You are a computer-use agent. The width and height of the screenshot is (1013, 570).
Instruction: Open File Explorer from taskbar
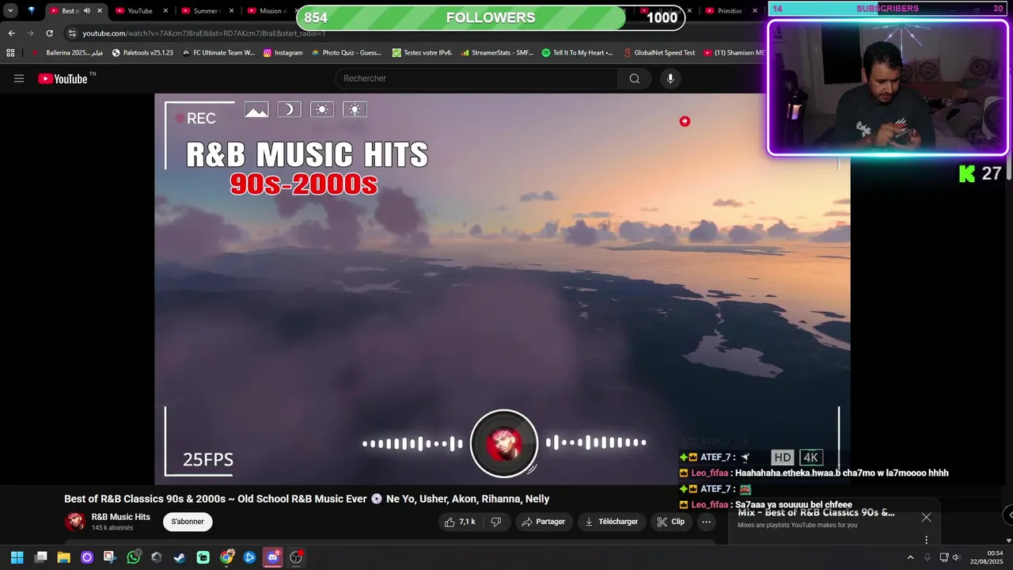64,557
